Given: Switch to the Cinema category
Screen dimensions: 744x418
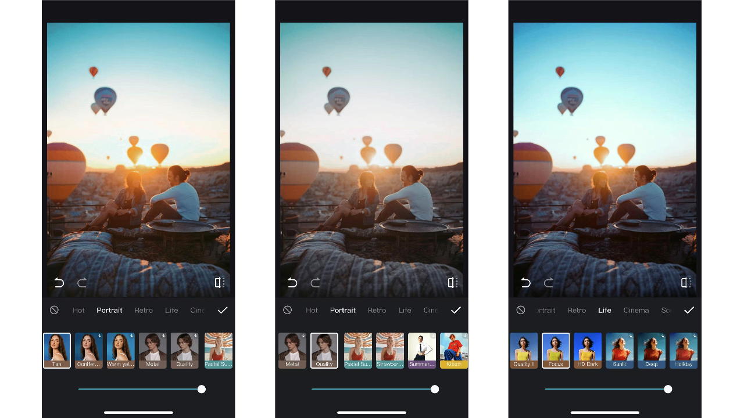Looking at the screenshot, I should (636, 310).
